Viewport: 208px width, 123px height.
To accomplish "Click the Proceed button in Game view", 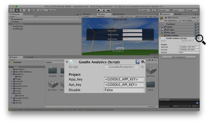I will (120, 48).
